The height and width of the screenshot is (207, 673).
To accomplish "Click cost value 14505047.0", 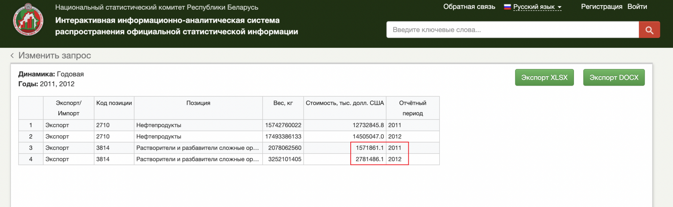I will click(x=368, y=137).
